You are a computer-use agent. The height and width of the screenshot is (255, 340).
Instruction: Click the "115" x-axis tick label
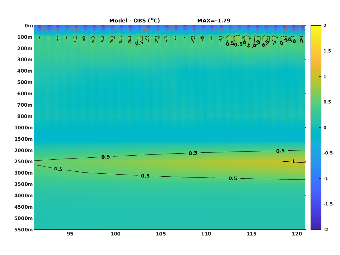[x=251, y=234]
